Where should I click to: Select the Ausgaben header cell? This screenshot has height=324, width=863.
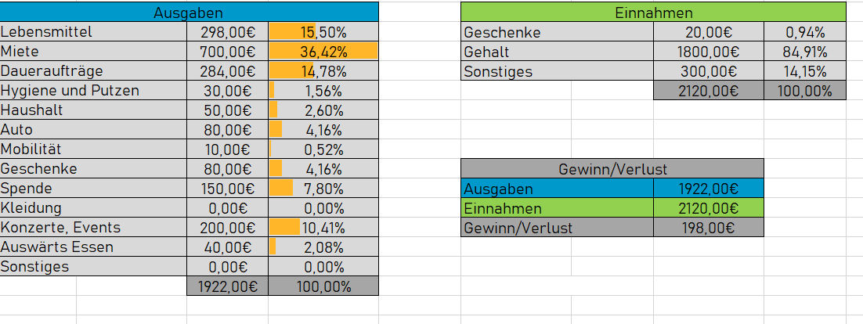(x=189, y=12)
